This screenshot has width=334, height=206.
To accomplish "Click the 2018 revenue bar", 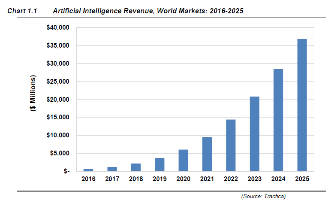I will [136, 167].
